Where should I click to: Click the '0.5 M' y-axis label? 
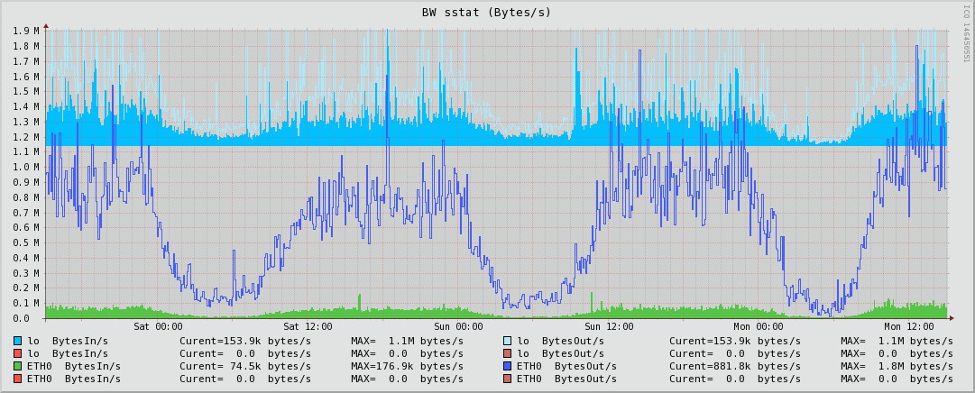point(25,243)
